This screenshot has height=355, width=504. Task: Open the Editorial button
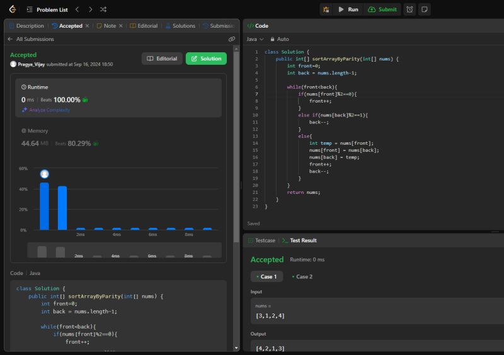pyautogui.click(x=162, y=59)
